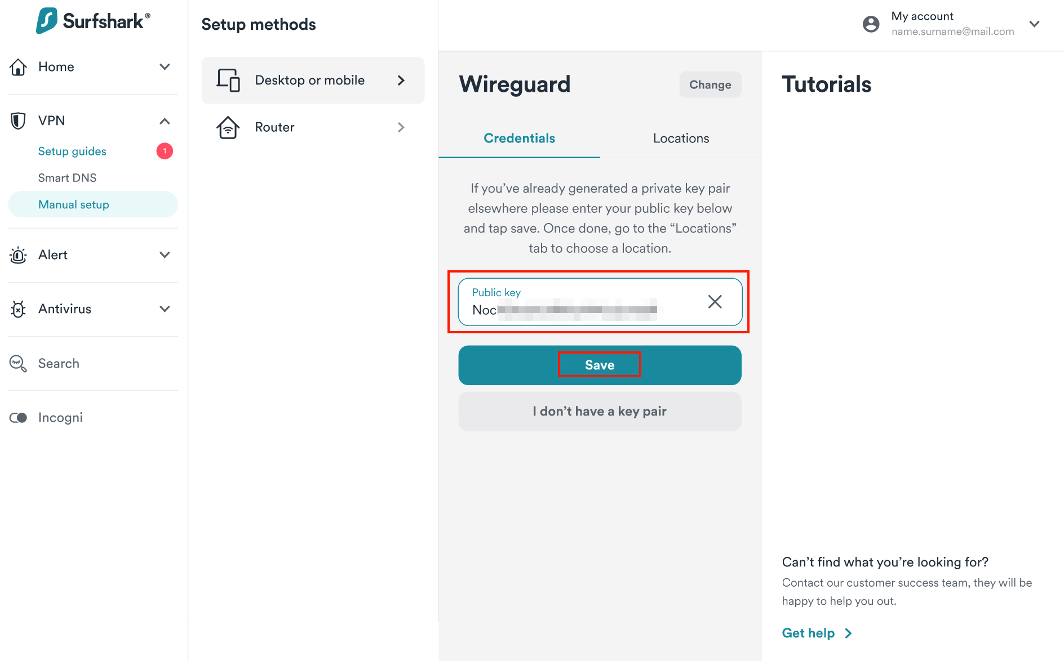The width and height of the screenshot is (1064, 661).
Task: Expand the Antivirus section chevron
Action: (x=165, y=309)
